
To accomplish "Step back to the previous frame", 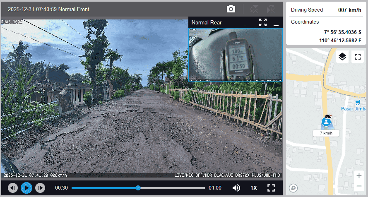I will pyautogui.click(x=13, y=188).
